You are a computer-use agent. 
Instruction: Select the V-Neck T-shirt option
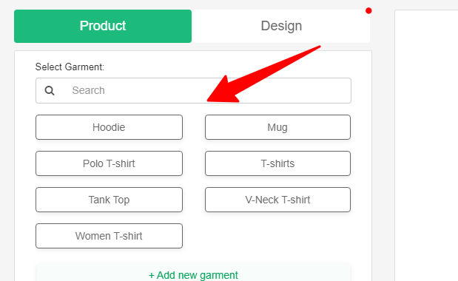click(x=277, y=200)
